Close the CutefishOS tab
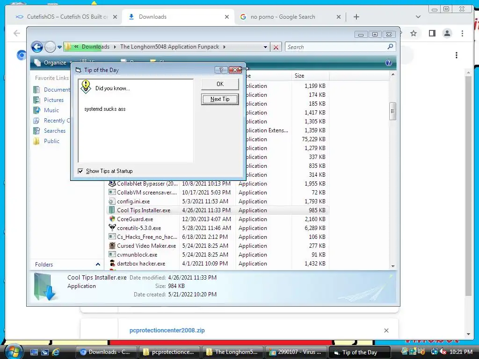479x359 pixels. click(x=115, y=17)
